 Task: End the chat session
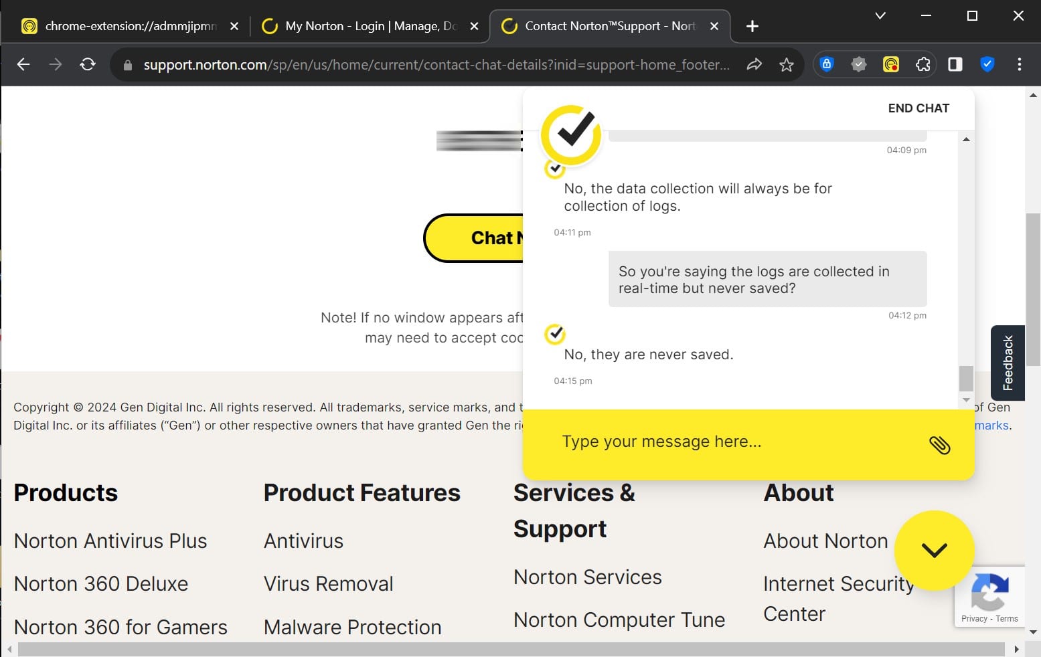point(918,108)
